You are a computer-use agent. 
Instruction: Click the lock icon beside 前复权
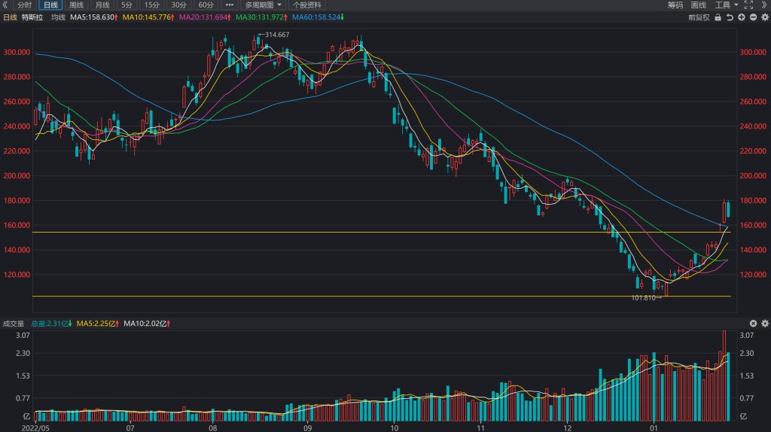[x=718, y=17]
